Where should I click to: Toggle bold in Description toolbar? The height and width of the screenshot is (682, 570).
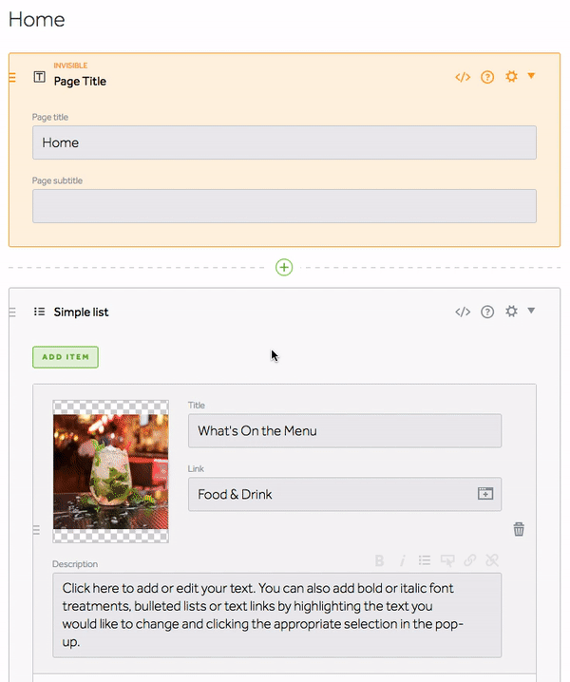click(379, 560)
